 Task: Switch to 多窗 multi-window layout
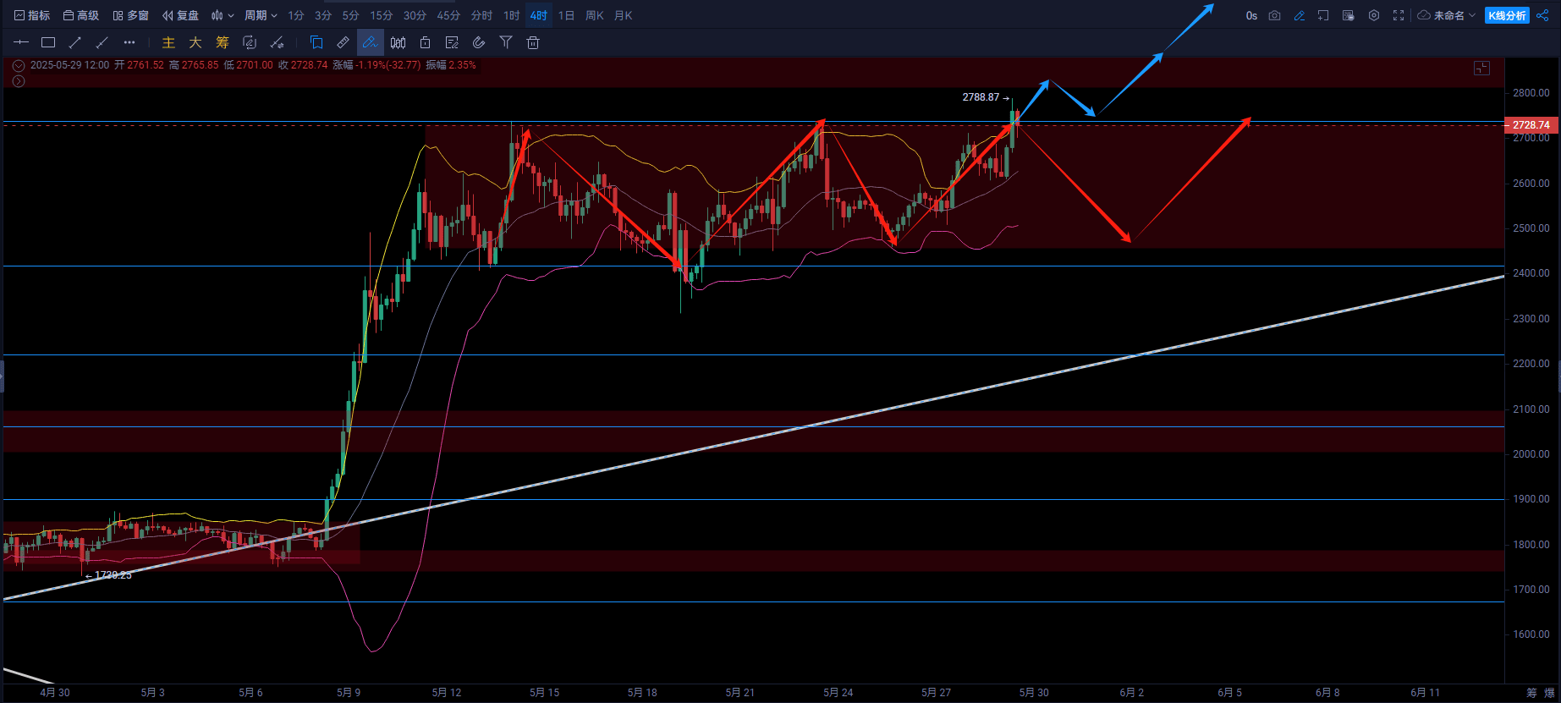click(x=130, y=15)
